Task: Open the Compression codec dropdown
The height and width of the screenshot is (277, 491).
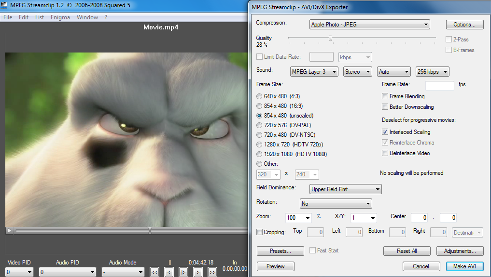Action: [x=369, y=25]
